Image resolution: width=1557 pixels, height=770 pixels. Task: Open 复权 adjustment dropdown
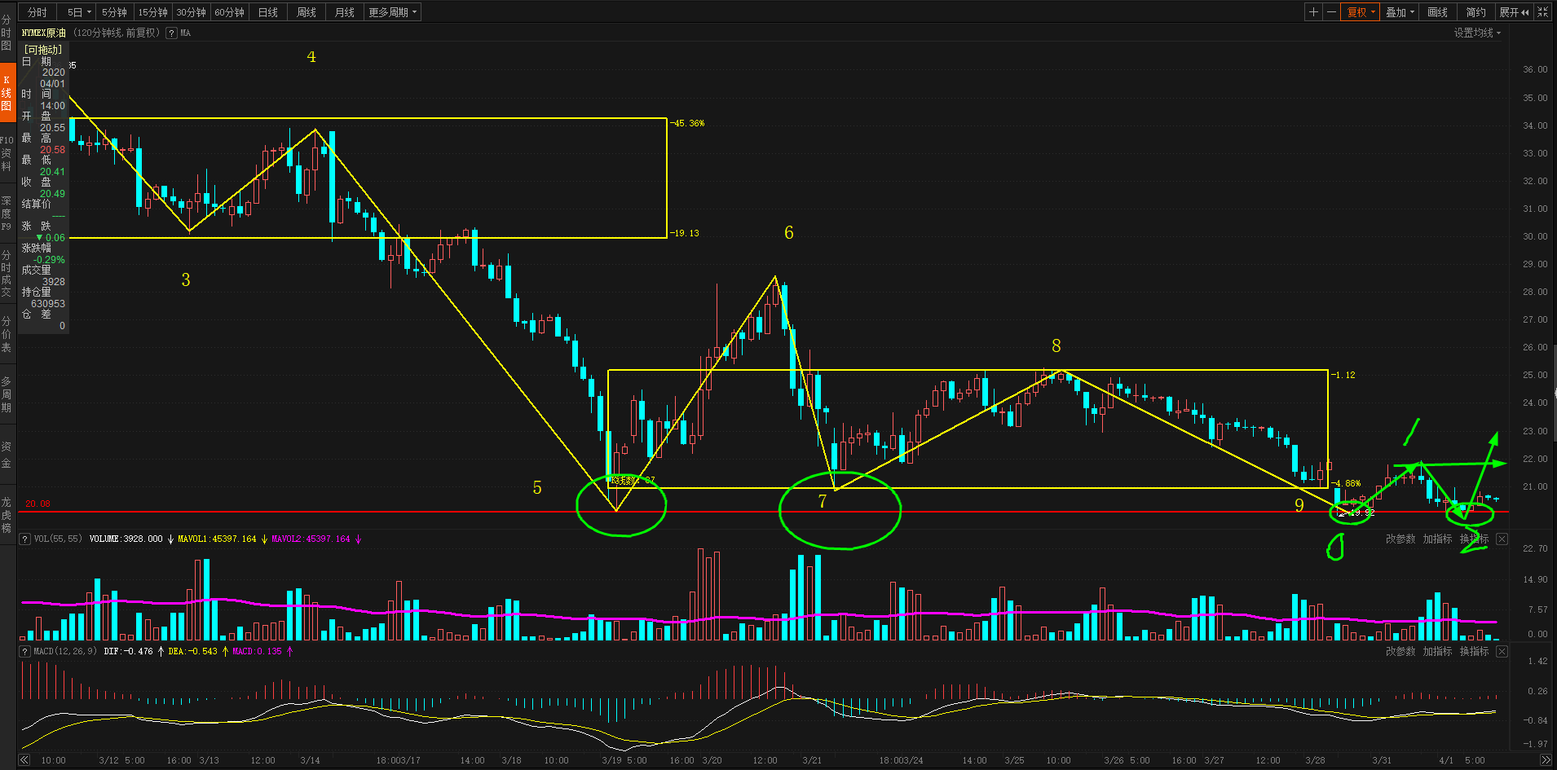[1361, 12]
